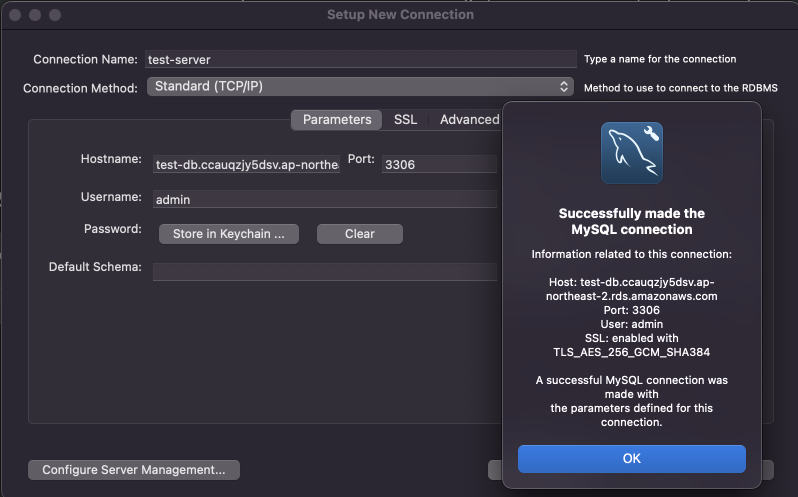Click the 'Type a name for the connection' hint

660,59
